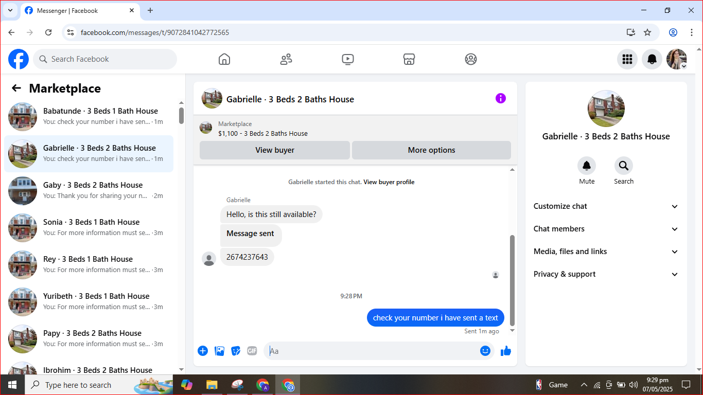Search in conversation with the magnifier icon
The width and height of the screenshot is (703, 395).
coord(624,166)
